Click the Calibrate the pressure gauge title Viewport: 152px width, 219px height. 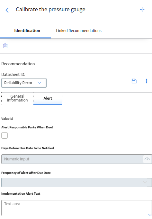(x=50, y=10)
